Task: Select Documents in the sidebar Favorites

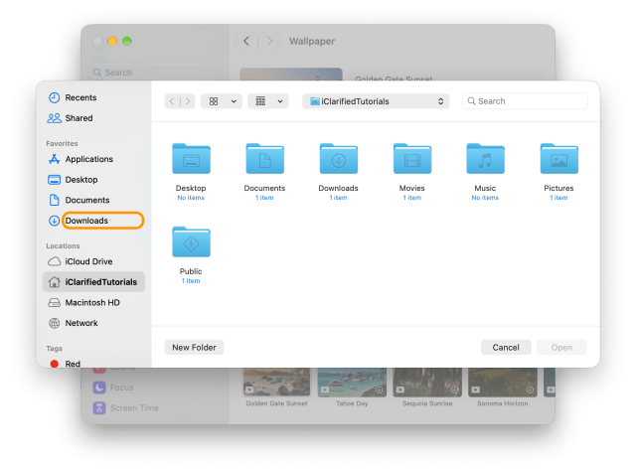Action: 79,200
